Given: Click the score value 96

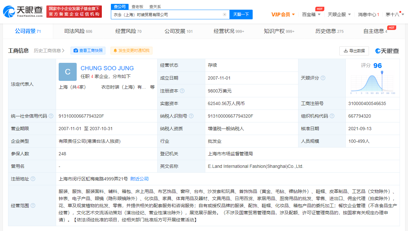Looking at the screenshot, I should [377, 66].
